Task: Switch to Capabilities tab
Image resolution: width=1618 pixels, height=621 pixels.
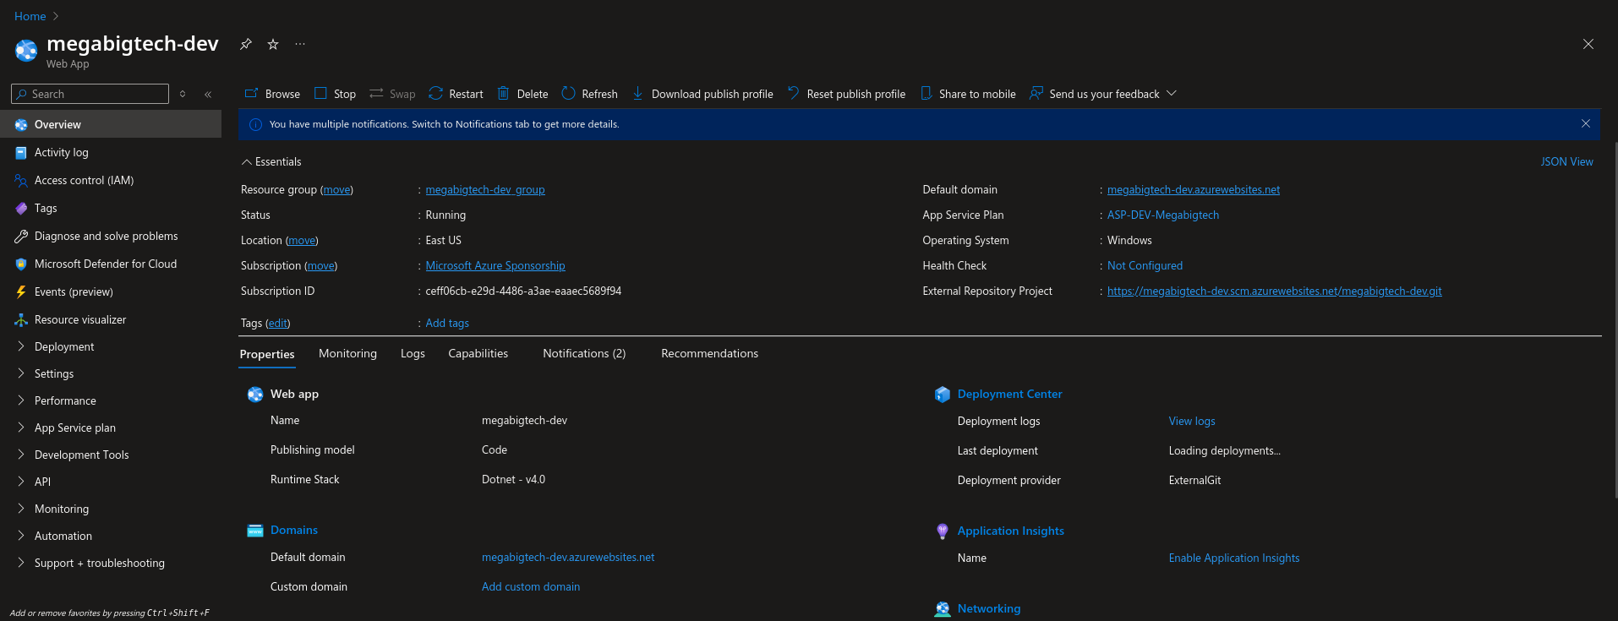Action: pyautogui.click(x=478, y=353)
